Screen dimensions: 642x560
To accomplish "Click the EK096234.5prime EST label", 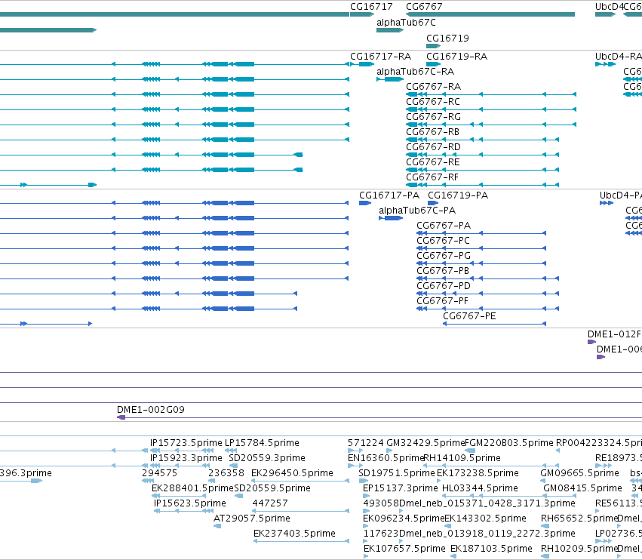I will click(404, 518).
